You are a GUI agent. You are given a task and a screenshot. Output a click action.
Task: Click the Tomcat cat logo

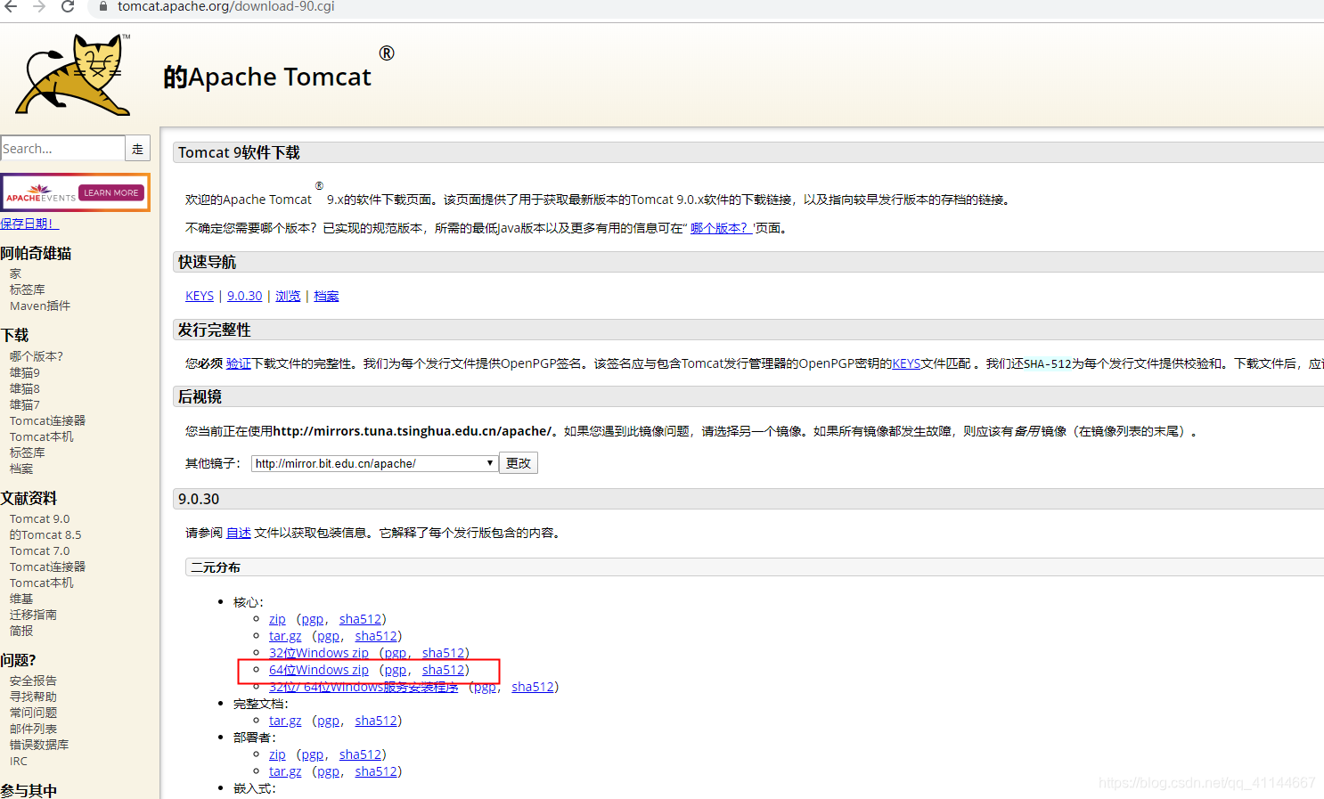[x=74, y=75]
